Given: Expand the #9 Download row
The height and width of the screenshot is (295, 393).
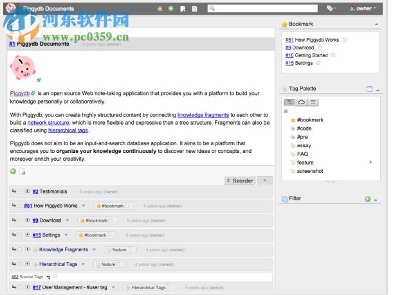Looking at the screenshot, I should click(x=27, y=220).
